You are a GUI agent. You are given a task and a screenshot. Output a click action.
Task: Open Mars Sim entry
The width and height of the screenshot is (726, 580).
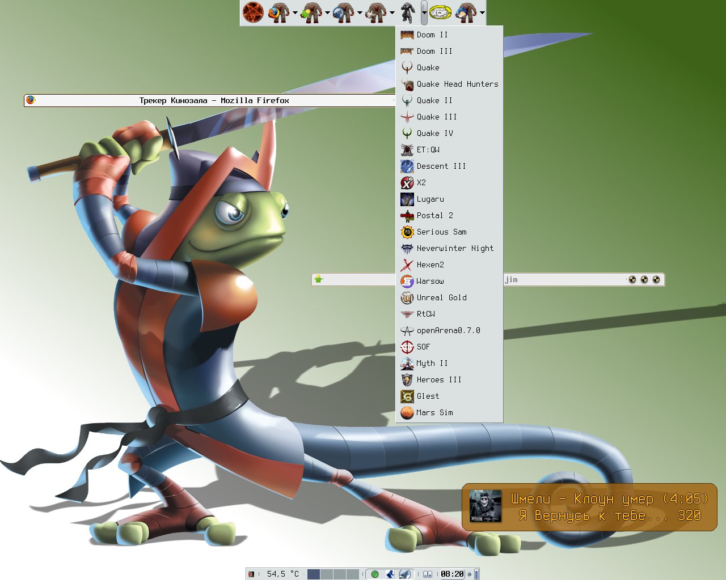(x=449, y=412)
